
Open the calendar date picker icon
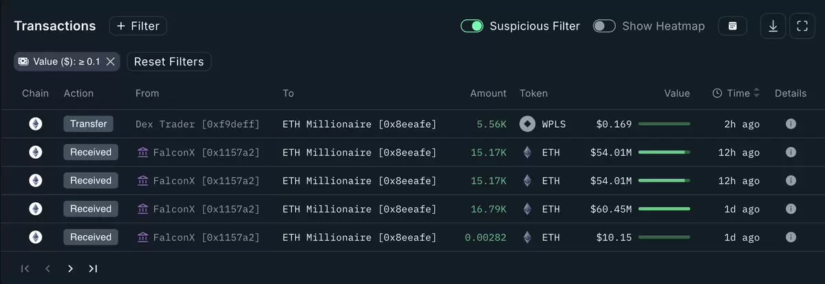[x=732, y=26]
